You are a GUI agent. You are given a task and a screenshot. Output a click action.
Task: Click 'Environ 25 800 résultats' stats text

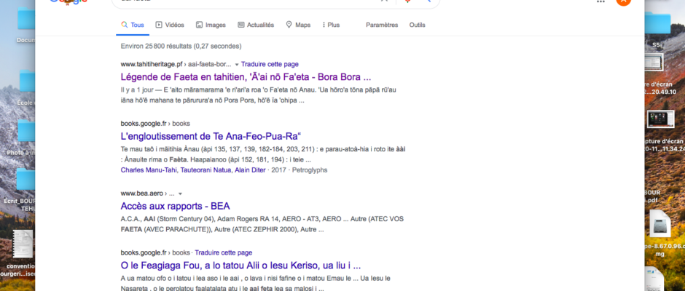pos(181,46)
